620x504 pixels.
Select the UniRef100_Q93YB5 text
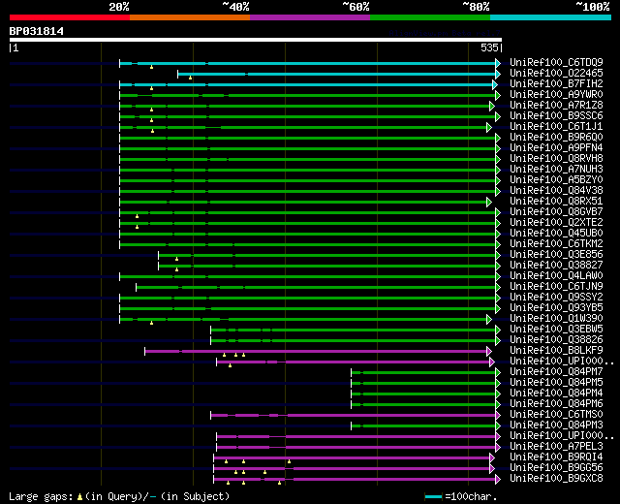click(x=556, y=308)
